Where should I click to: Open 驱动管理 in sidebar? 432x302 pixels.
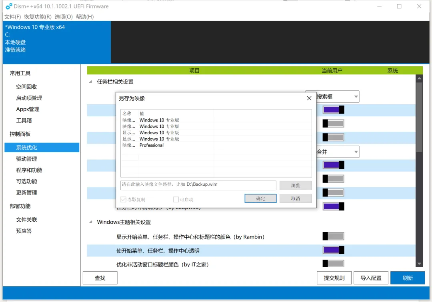click(x=26, y=159)
